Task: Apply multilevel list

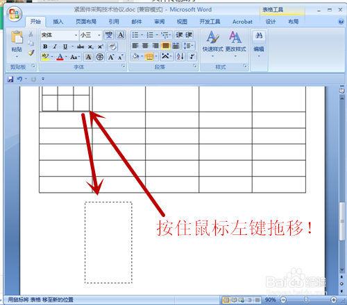Action: (164, 35)
